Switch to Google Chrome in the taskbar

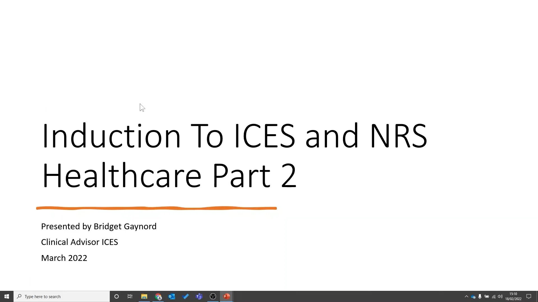click(x=158, y=296)
